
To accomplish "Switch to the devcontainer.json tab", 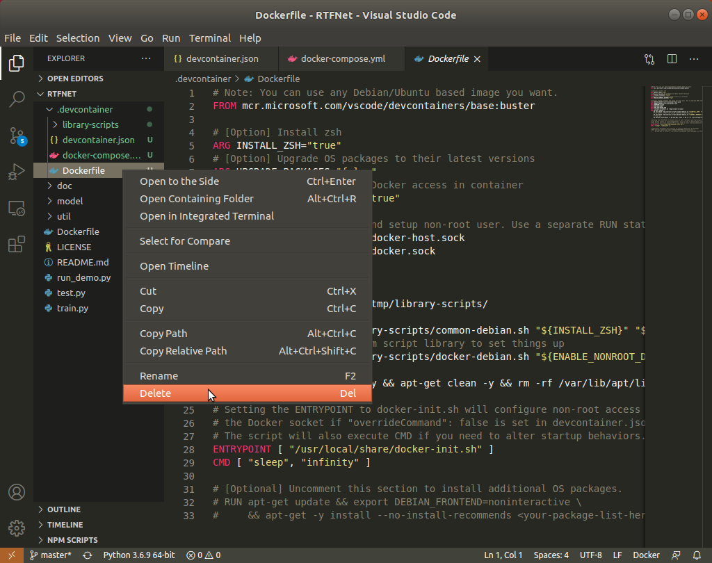I will click(x=221, y=59).
